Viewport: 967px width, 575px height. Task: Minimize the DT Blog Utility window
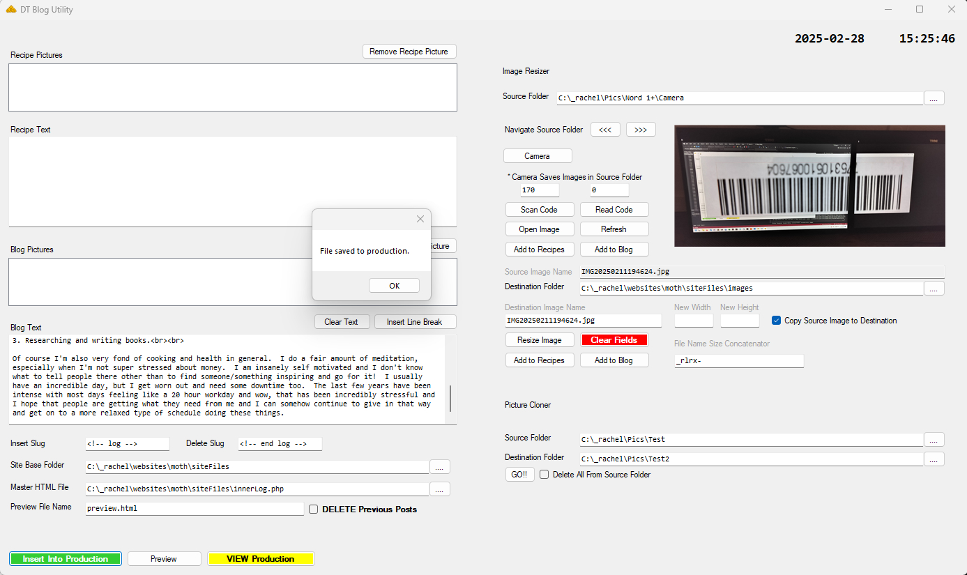click(888, 10)
